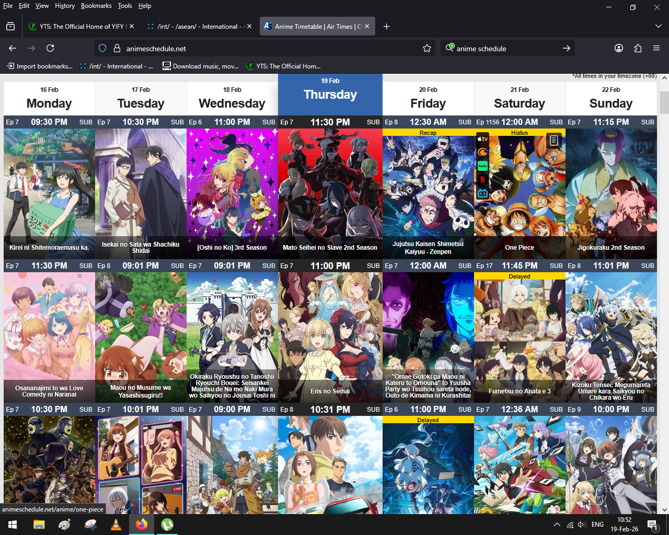Image resolution: width=669 pixels, height=535 pixels.
Task: Open Crunchyroll stream on One Piece card
Action: [x=482, y=152]
